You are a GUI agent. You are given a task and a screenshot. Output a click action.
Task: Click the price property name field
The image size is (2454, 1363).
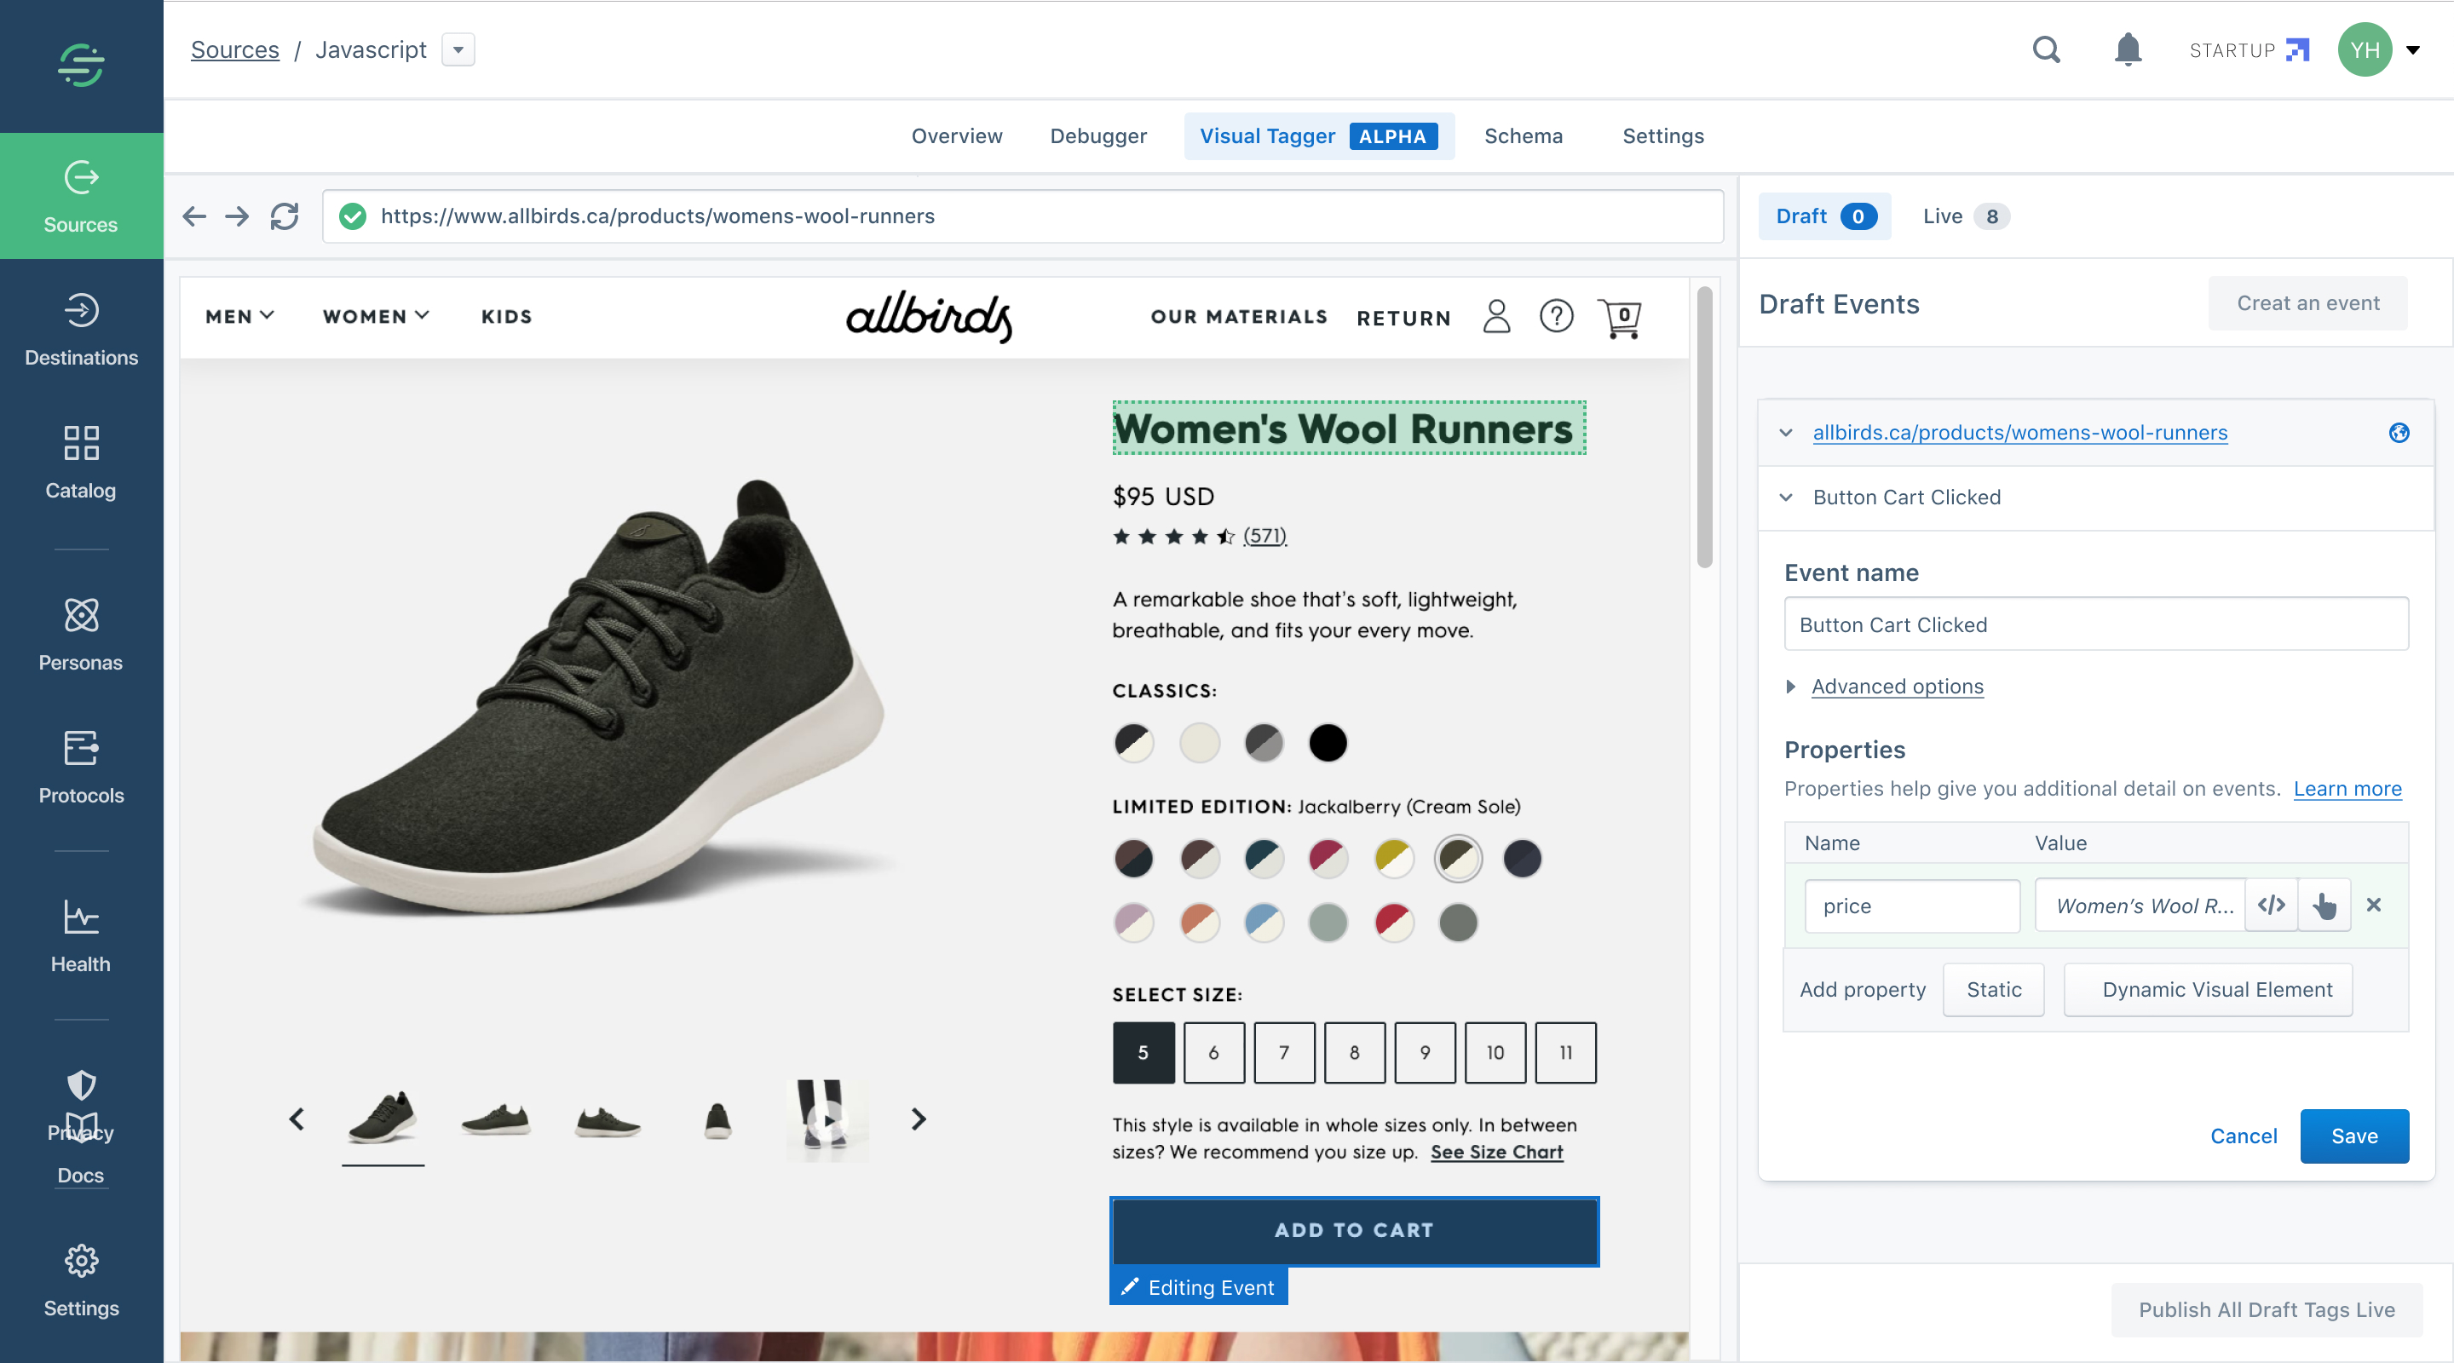click(1912, 905)
